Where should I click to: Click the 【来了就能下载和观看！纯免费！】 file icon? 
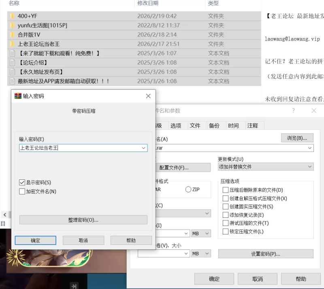tap(13, 53)
